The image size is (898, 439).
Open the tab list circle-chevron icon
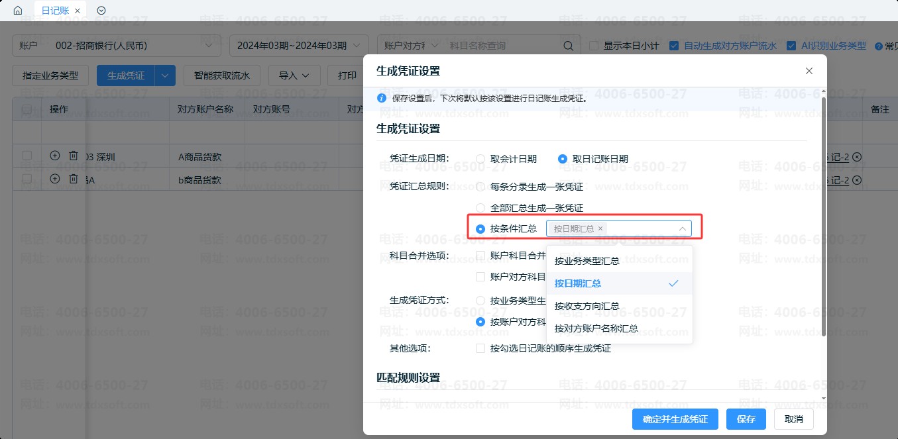[101, 11]
